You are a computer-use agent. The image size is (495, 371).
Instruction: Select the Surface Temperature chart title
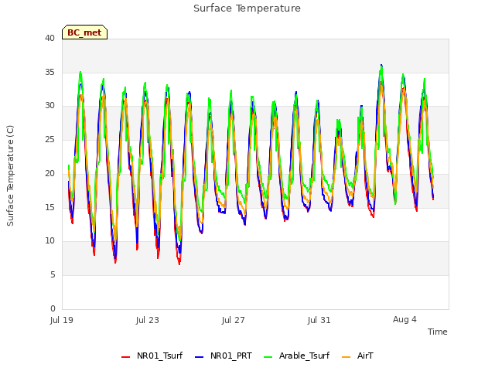247,9
